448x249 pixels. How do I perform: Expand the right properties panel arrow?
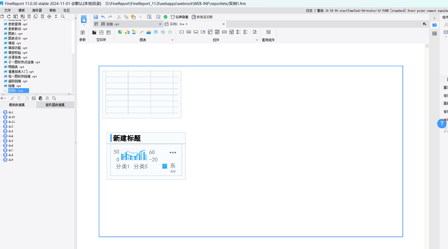(434, 18)
